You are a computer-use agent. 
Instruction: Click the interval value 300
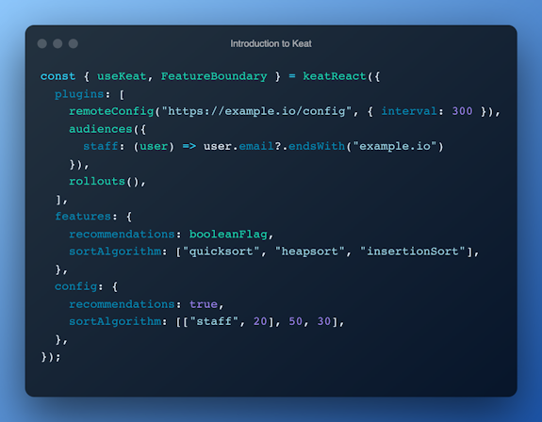coord(462,111)
